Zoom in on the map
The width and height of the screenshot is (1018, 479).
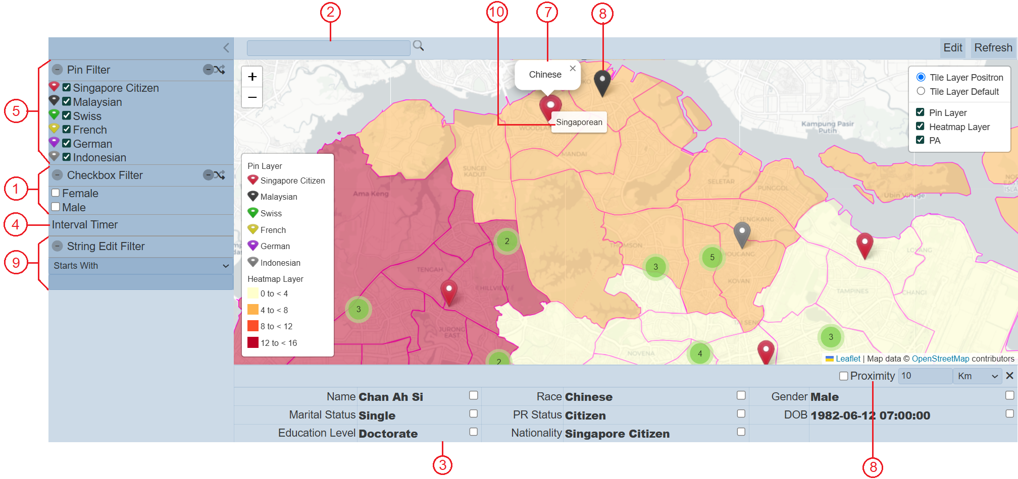pos(252,77)
